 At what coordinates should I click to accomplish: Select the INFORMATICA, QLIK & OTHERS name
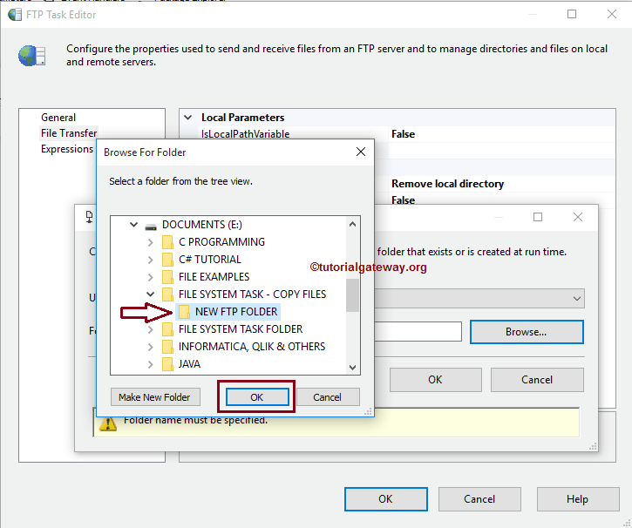[252, 347]
